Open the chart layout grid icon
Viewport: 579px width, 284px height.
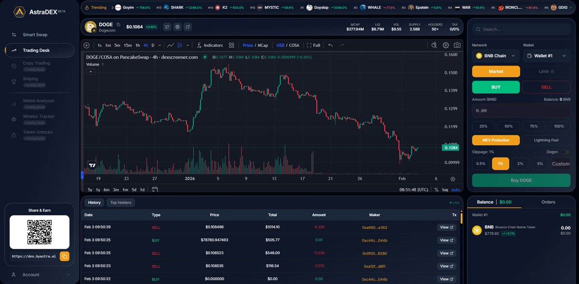coord(232,45)
